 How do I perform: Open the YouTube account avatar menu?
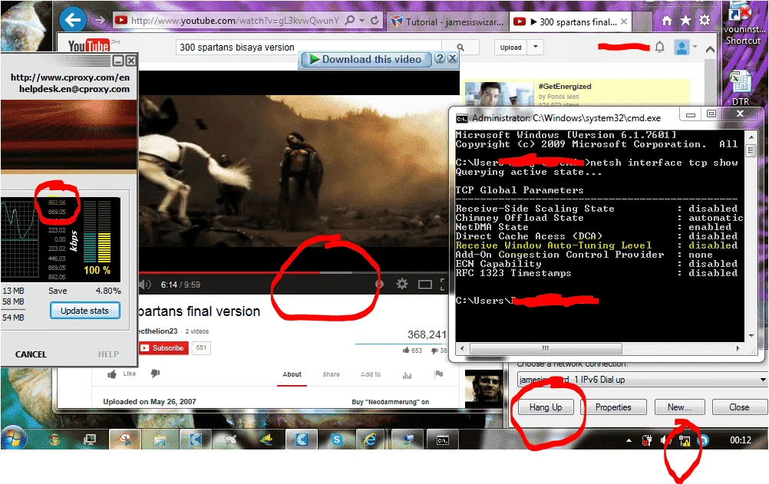point(682,47)
